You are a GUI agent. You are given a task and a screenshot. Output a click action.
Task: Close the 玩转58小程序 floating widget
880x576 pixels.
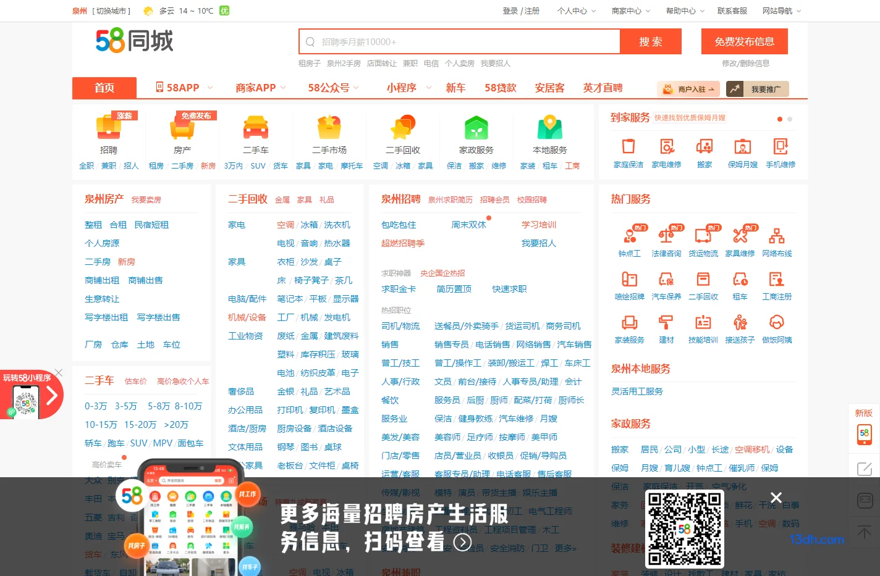point(59,372)
